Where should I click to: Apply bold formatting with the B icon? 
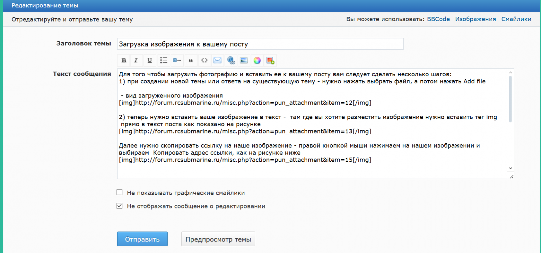pyautogui.click(x=124, y=60)
